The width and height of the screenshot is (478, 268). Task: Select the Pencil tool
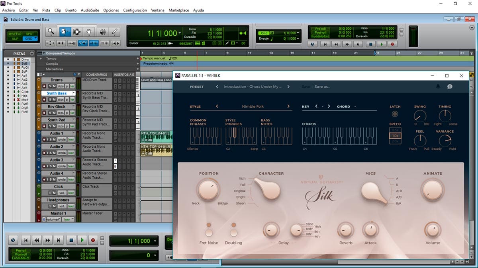(x=115, y=32)
